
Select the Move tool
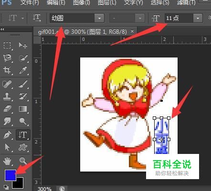tap(23, 46)
